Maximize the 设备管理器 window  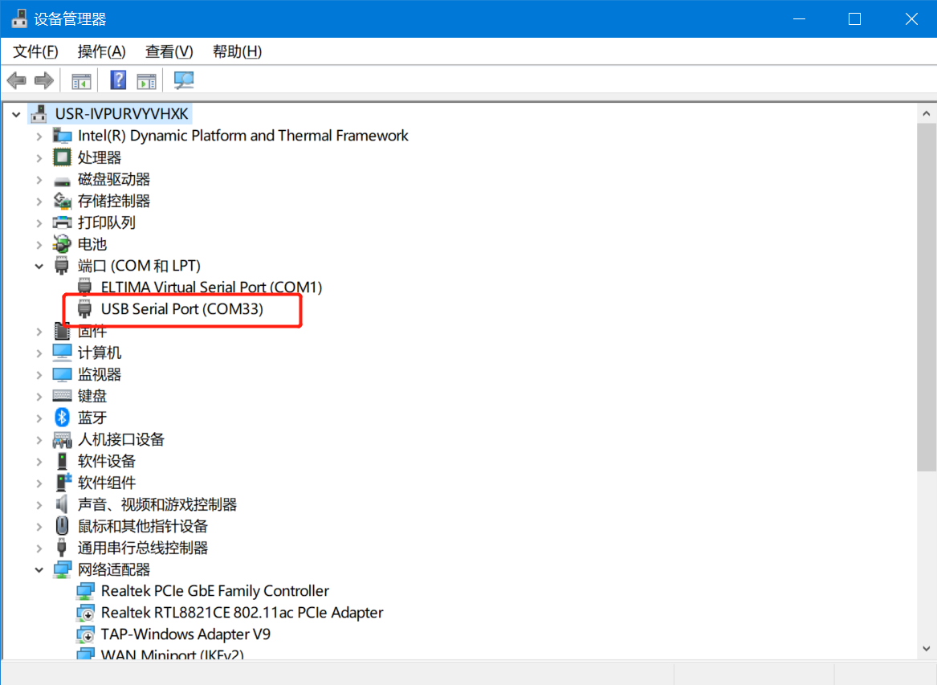pos(854,19)
